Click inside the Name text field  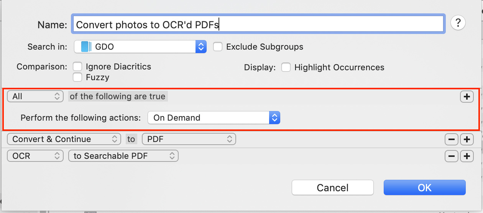pyautogui.click(x=257, y=24)
